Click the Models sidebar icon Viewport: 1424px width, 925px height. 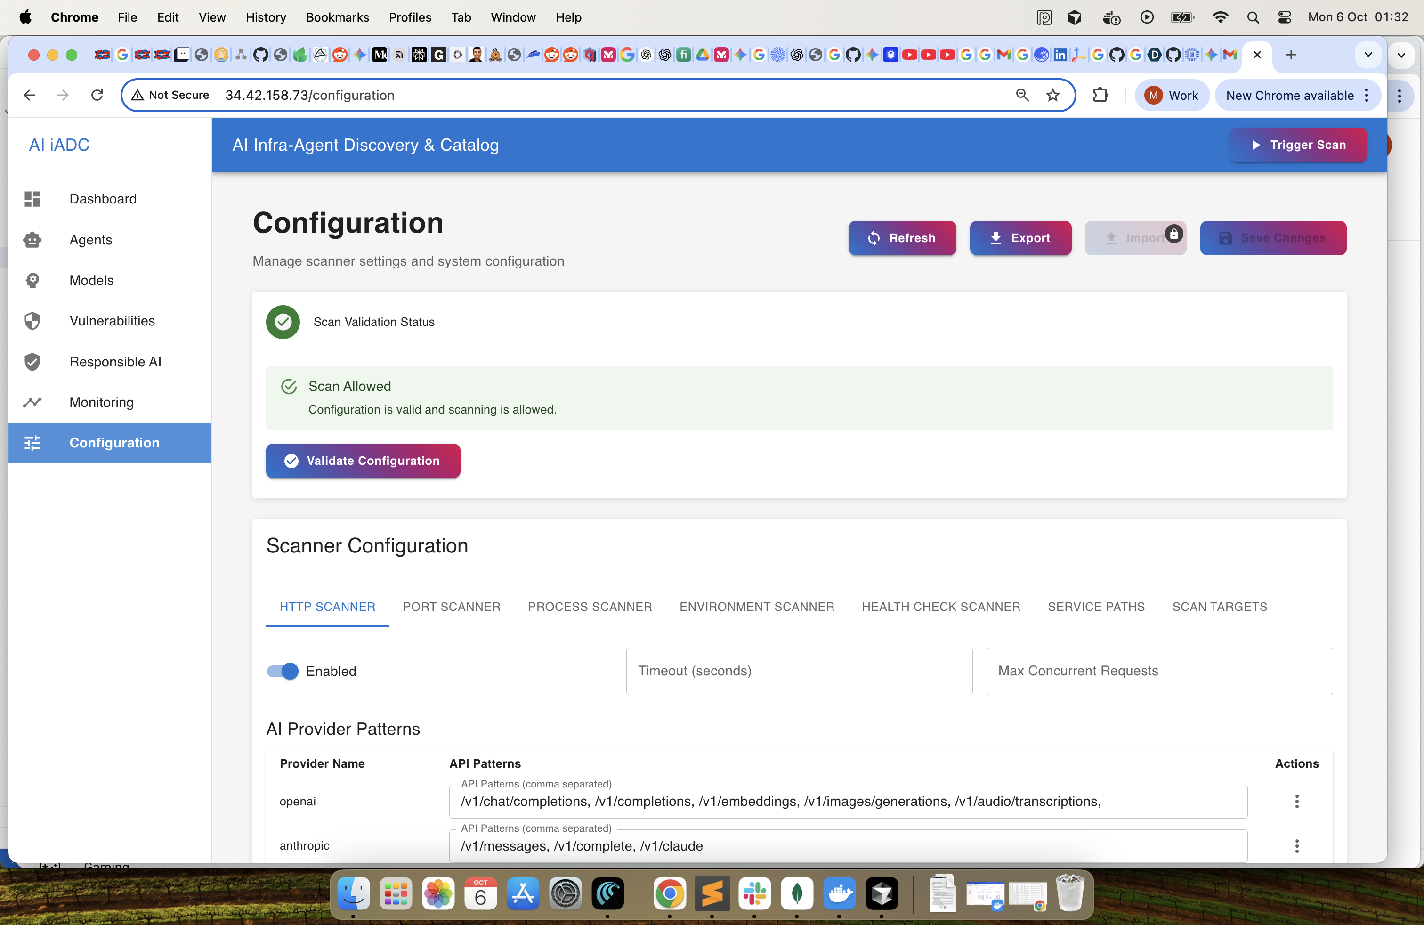tap(32, 280)
